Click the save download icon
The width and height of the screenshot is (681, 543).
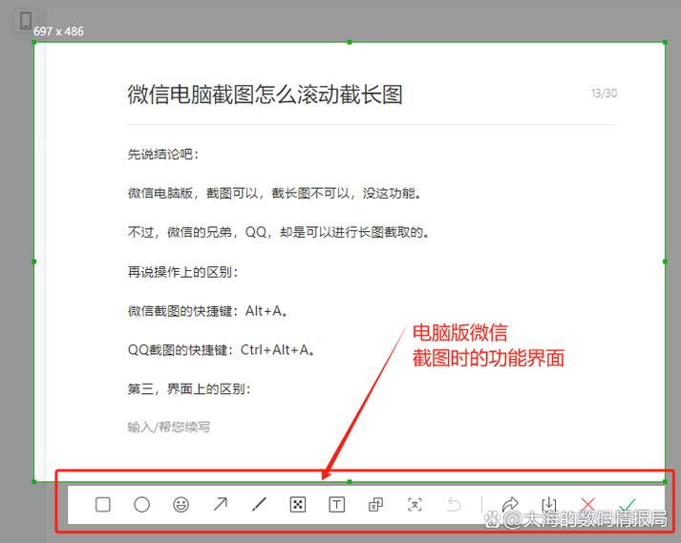click(x=549, y=505)
